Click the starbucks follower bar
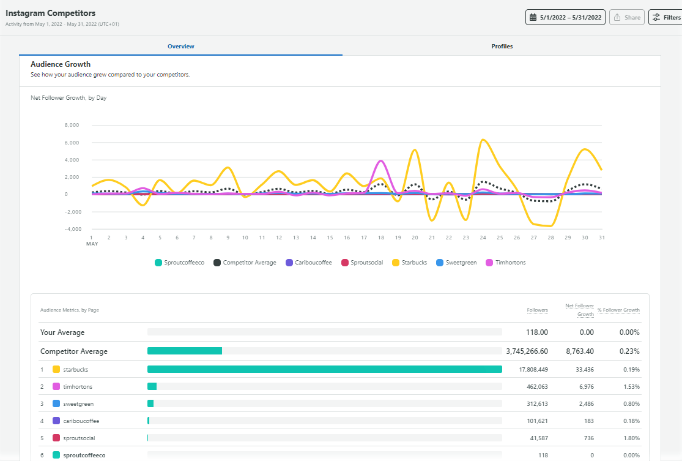The width and height of the screenshot is (682, 461). click(324, 370)
